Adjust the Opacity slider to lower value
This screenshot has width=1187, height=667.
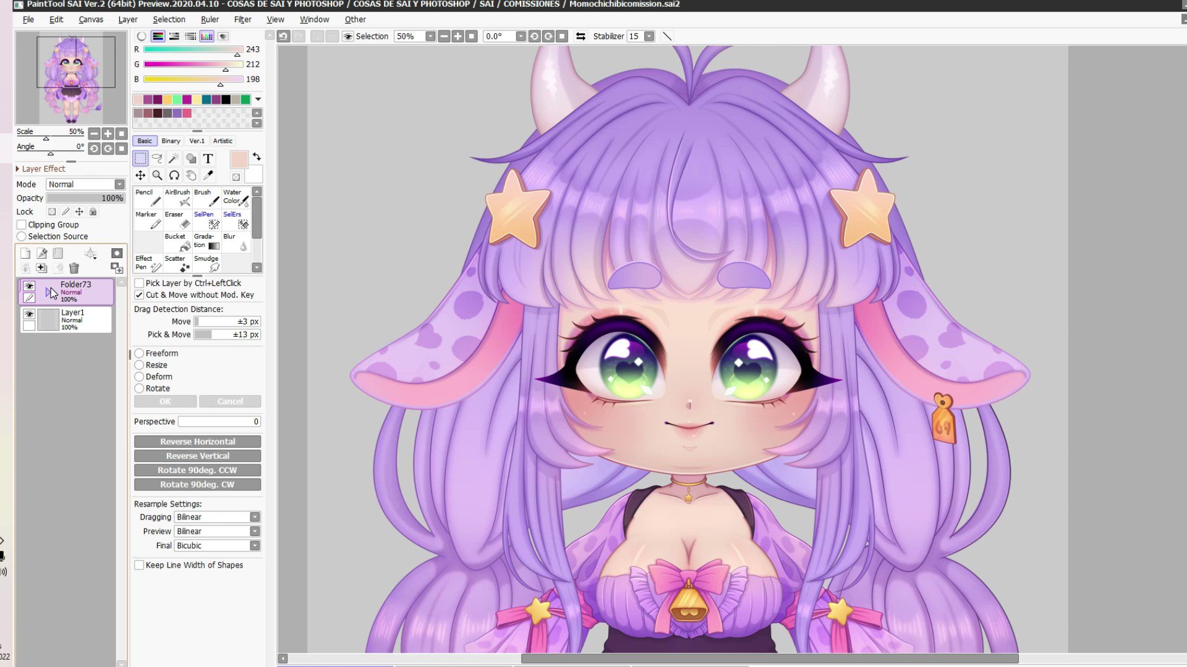click(74, 198)
